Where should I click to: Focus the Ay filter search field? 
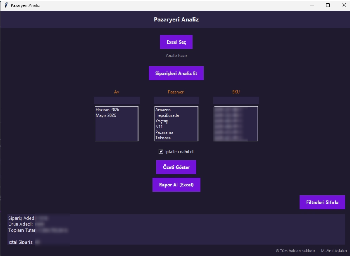point(116,100)
